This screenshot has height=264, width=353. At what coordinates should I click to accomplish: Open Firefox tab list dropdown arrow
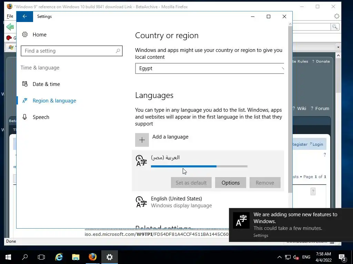pos(338,47)
